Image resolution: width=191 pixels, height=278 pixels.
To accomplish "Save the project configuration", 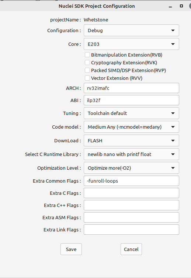I will pyautogui.click(x=71, y=249).
